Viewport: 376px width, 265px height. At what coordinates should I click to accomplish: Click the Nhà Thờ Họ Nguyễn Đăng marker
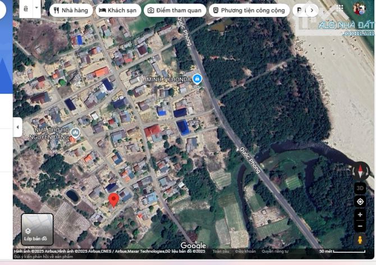[x=76, y=132]
